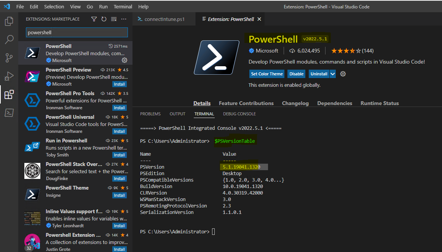
Task: Select Powershell Extension pack icon
Action: pyautogui.click(x=32, y=242)
